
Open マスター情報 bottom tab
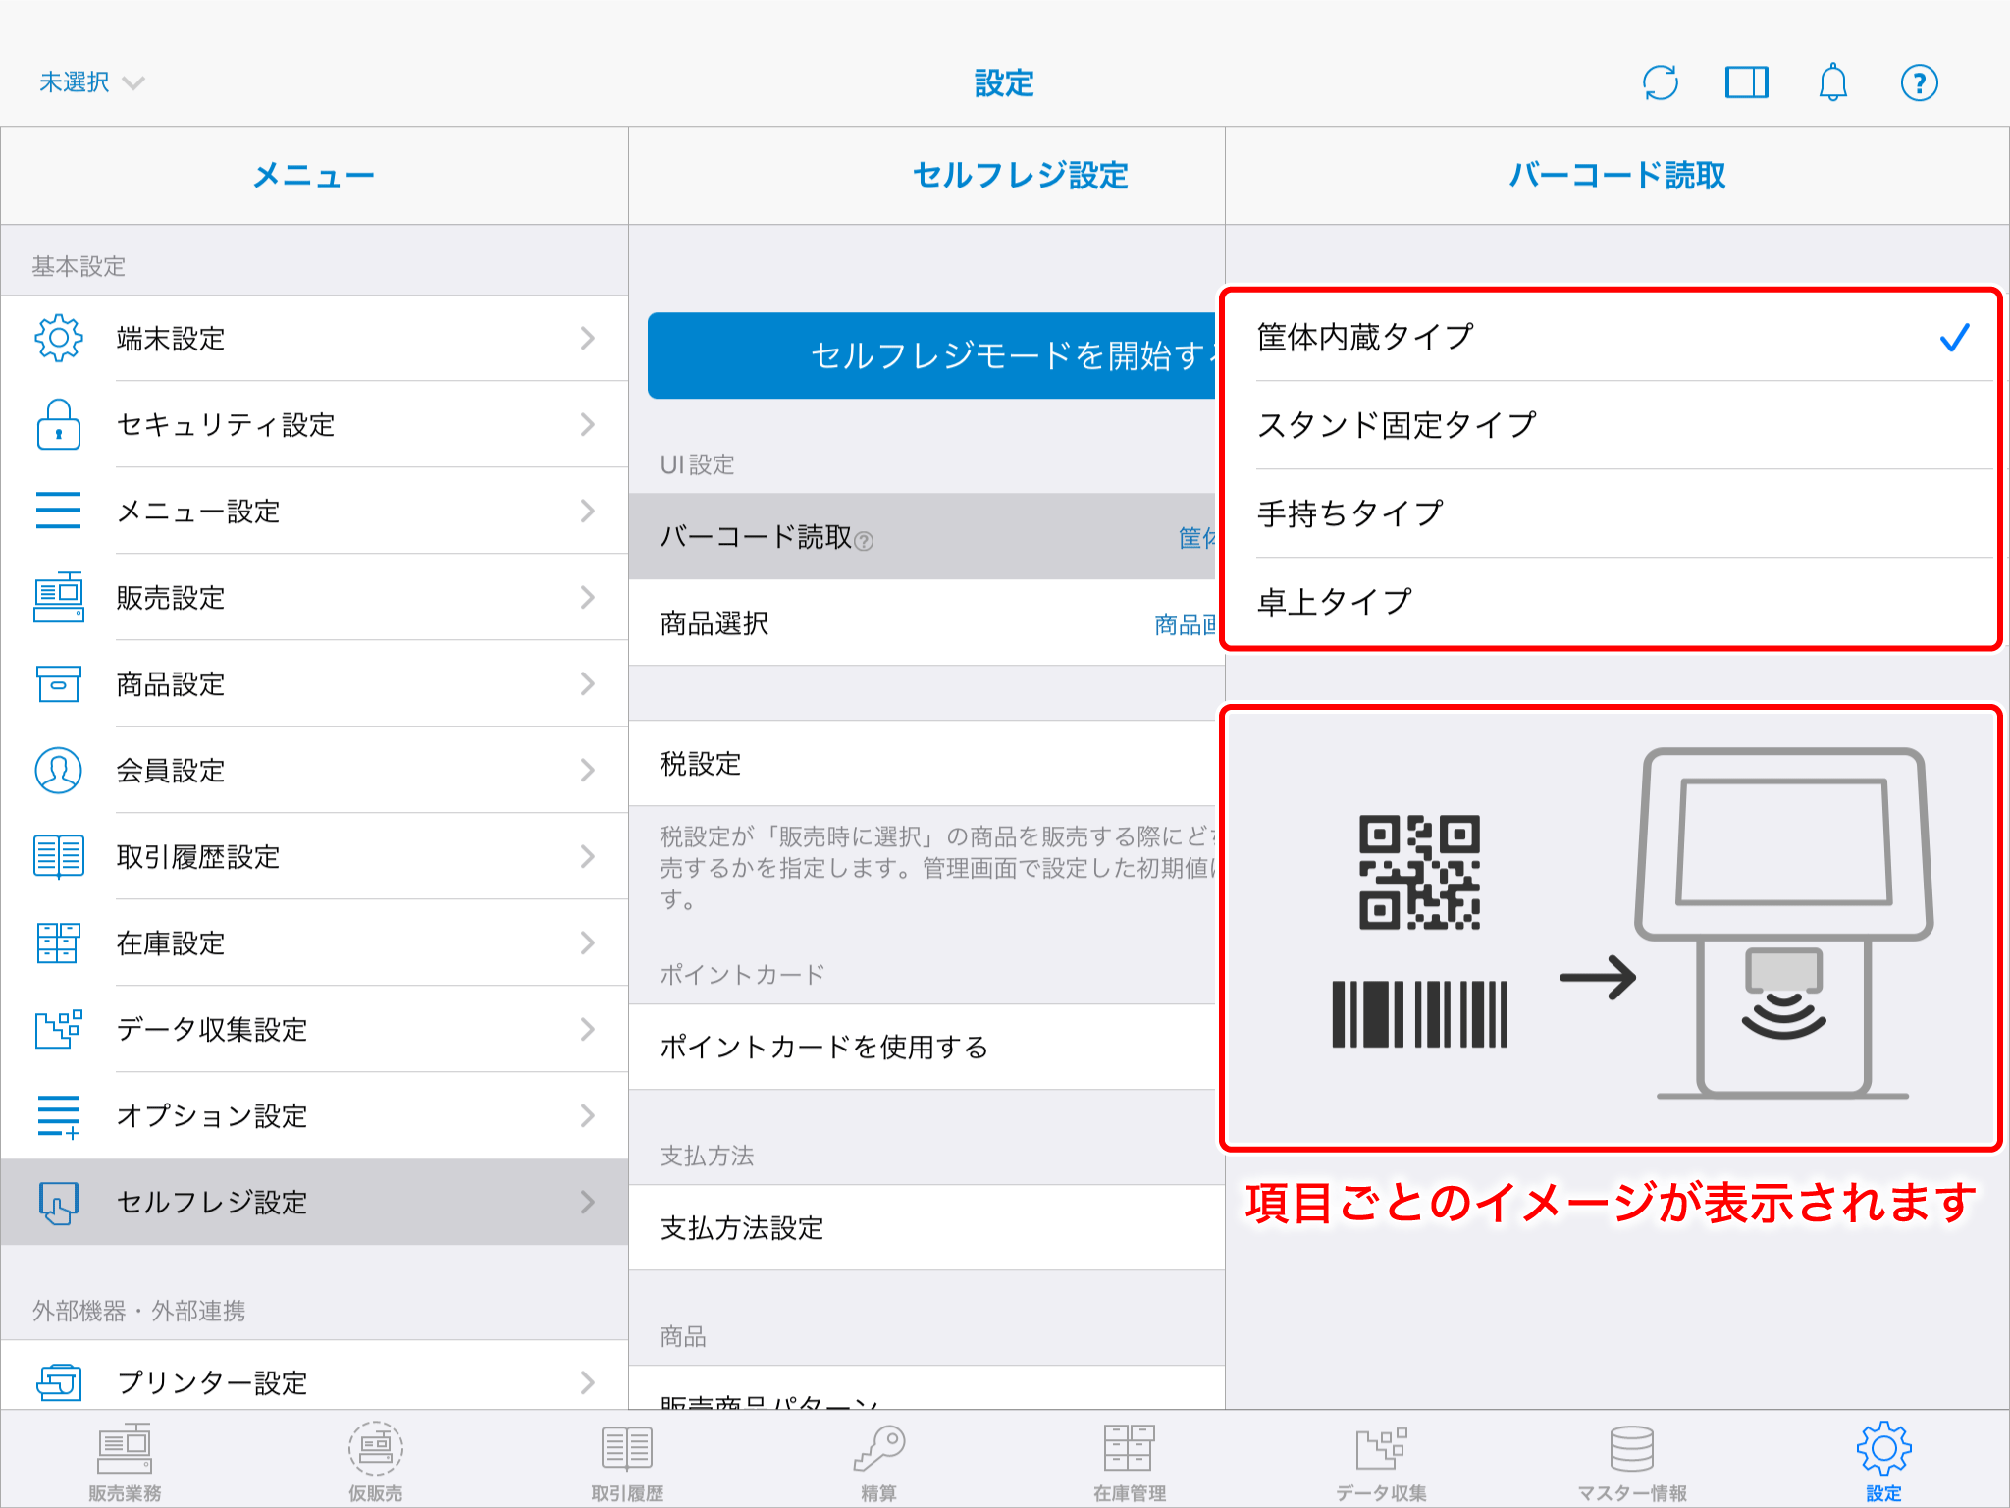pos(1632,1463)
